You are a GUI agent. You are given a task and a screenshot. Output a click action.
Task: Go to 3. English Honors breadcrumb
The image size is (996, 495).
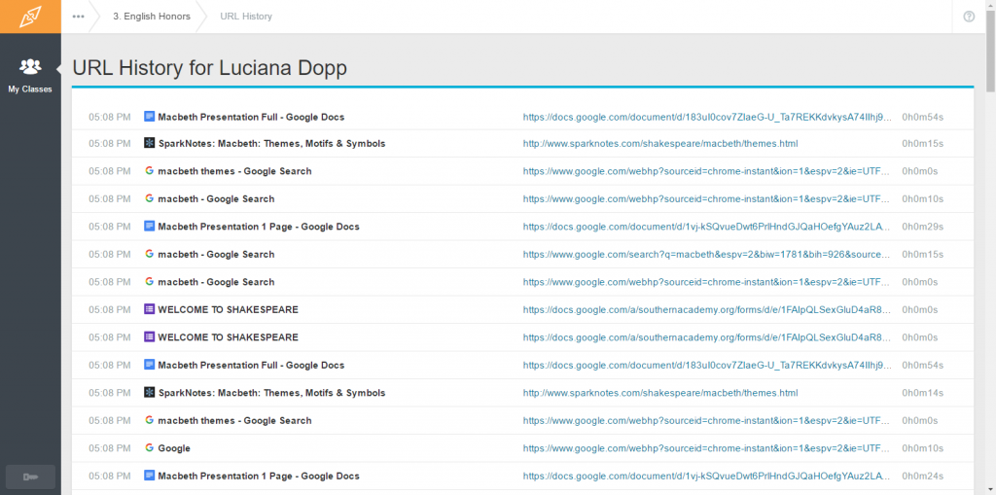[152, 17]
